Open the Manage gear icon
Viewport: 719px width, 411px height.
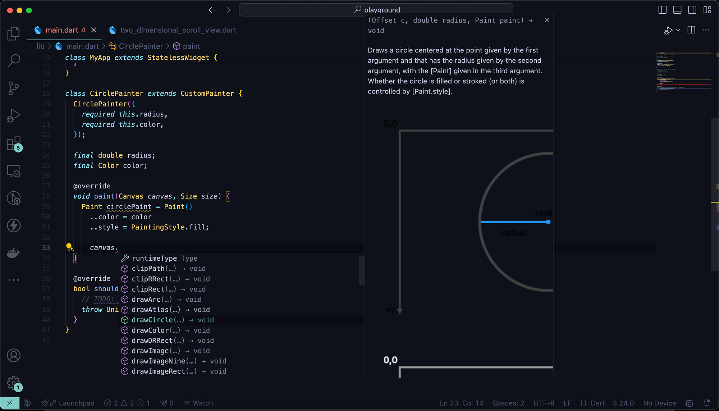click(x=14, y=383)
